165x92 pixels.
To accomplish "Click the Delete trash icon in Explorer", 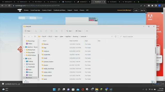I will click(62, 31).
